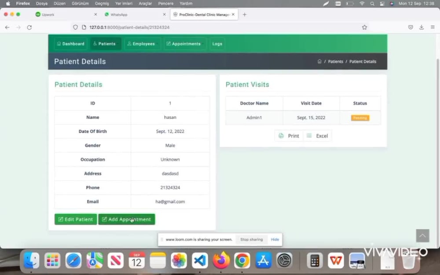The image size is (440, 275).
Task: Click the ha@gmail.com email value
Action: coord(170,202)
